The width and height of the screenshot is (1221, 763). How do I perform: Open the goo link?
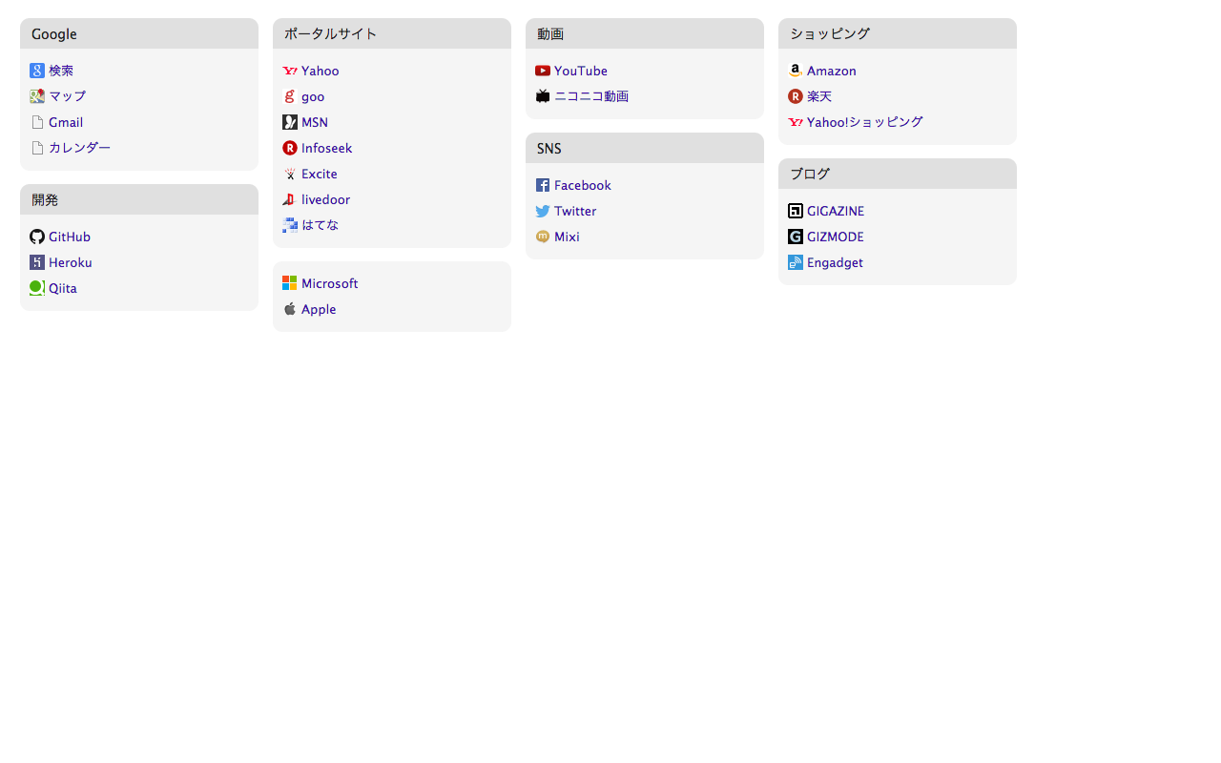313,96
